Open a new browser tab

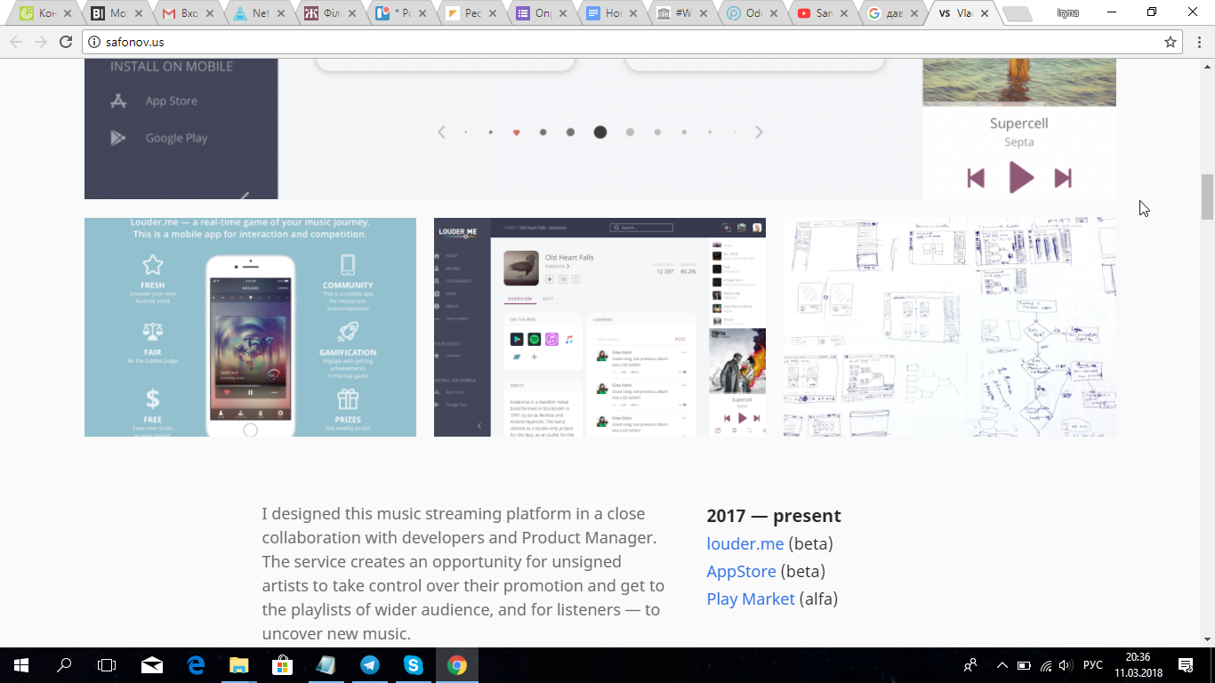[x=1017, y=13]
